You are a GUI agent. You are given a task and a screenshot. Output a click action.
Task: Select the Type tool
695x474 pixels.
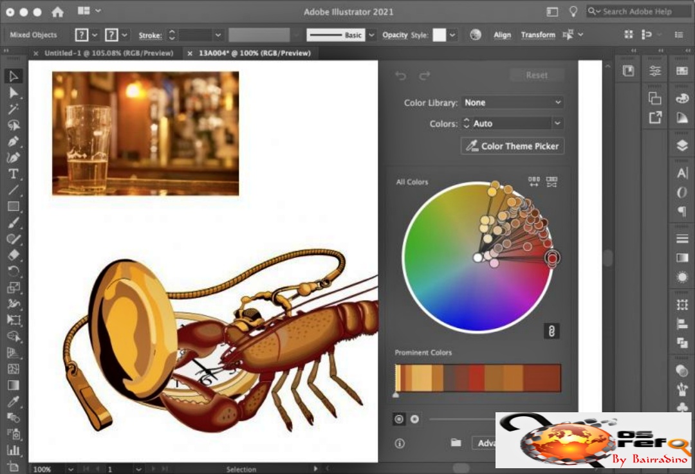point(14,174)
